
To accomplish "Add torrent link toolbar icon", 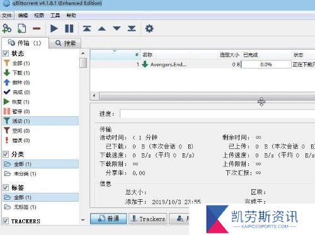I will [x=7, y=28].
